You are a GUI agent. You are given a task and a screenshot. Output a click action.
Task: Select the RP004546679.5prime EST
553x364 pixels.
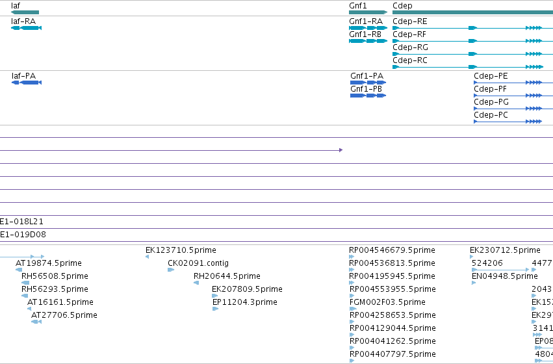tap(392, 250)
